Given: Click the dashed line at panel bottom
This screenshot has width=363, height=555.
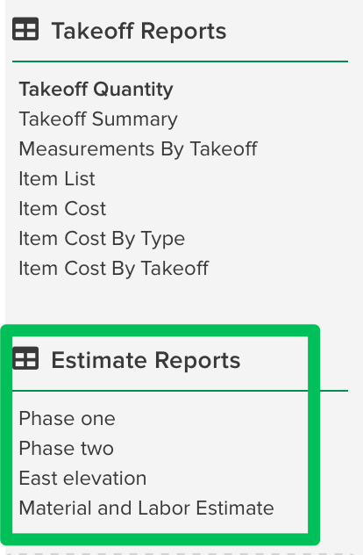Looking at the screenshot, I should click(181, 553).
